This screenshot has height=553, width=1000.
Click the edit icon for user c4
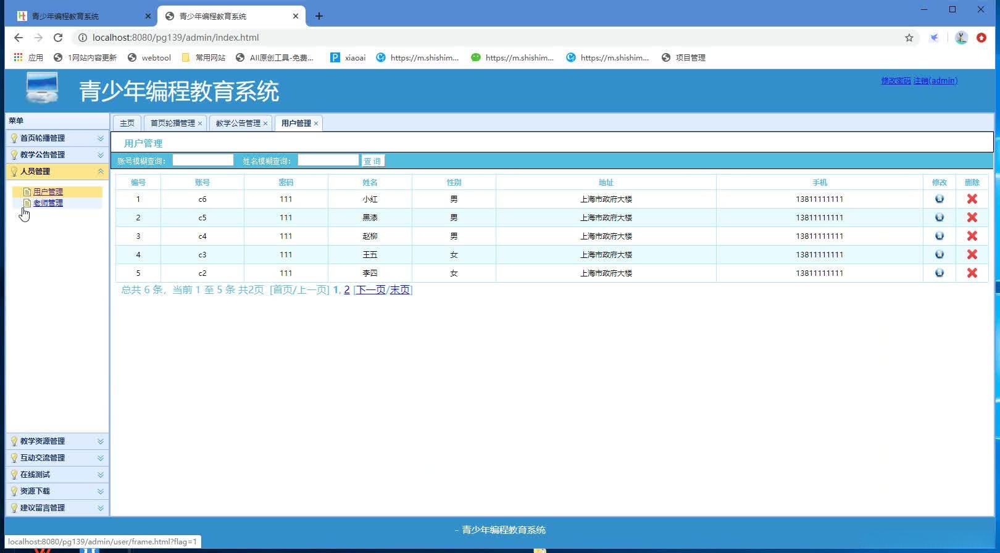pos(939,236)
